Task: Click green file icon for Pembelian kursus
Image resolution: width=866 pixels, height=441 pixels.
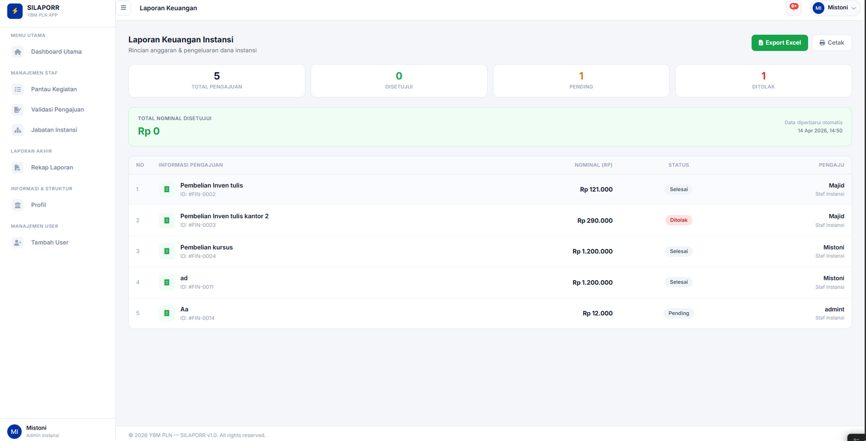Action: 167,251
